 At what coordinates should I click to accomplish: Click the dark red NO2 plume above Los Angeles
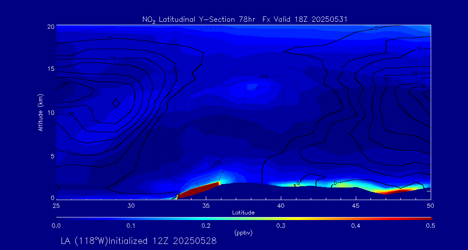198,190
